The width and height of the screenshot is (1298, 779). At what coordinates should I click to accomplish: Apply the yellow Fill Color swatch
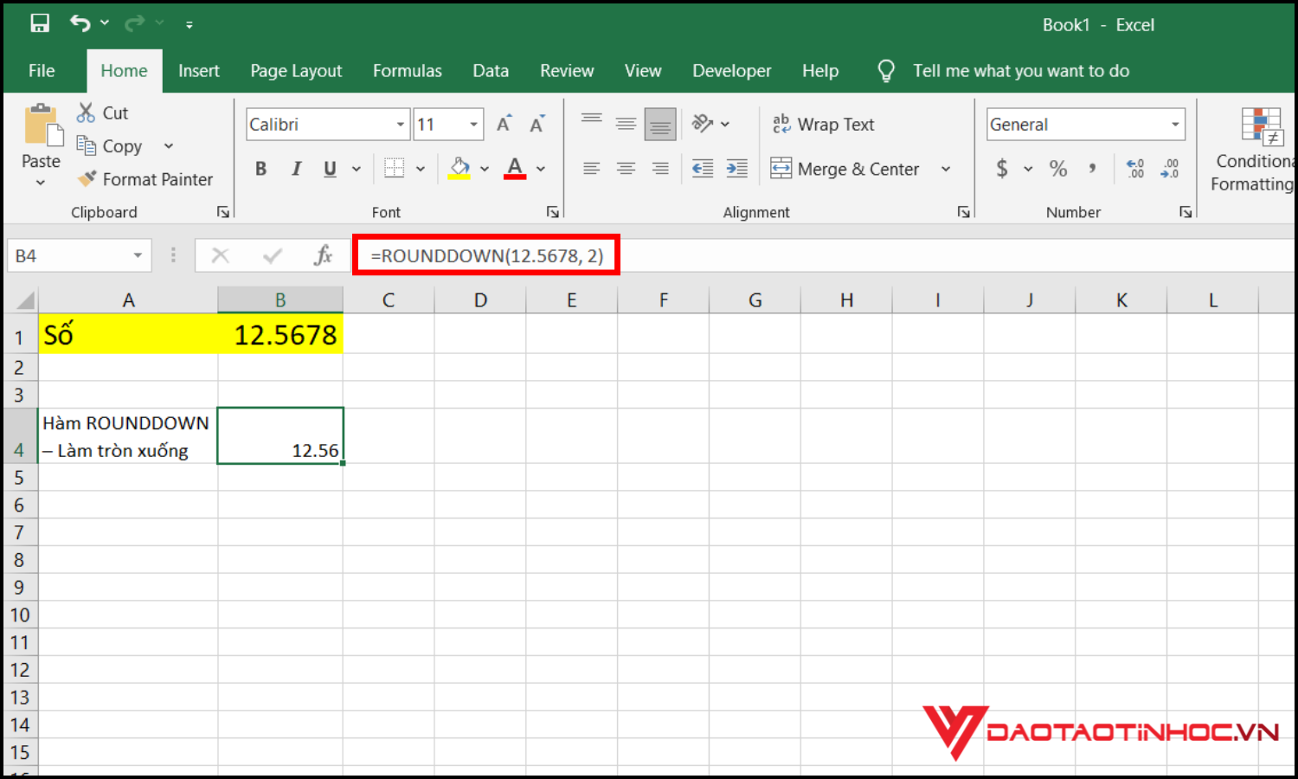(x=459, y=169)
